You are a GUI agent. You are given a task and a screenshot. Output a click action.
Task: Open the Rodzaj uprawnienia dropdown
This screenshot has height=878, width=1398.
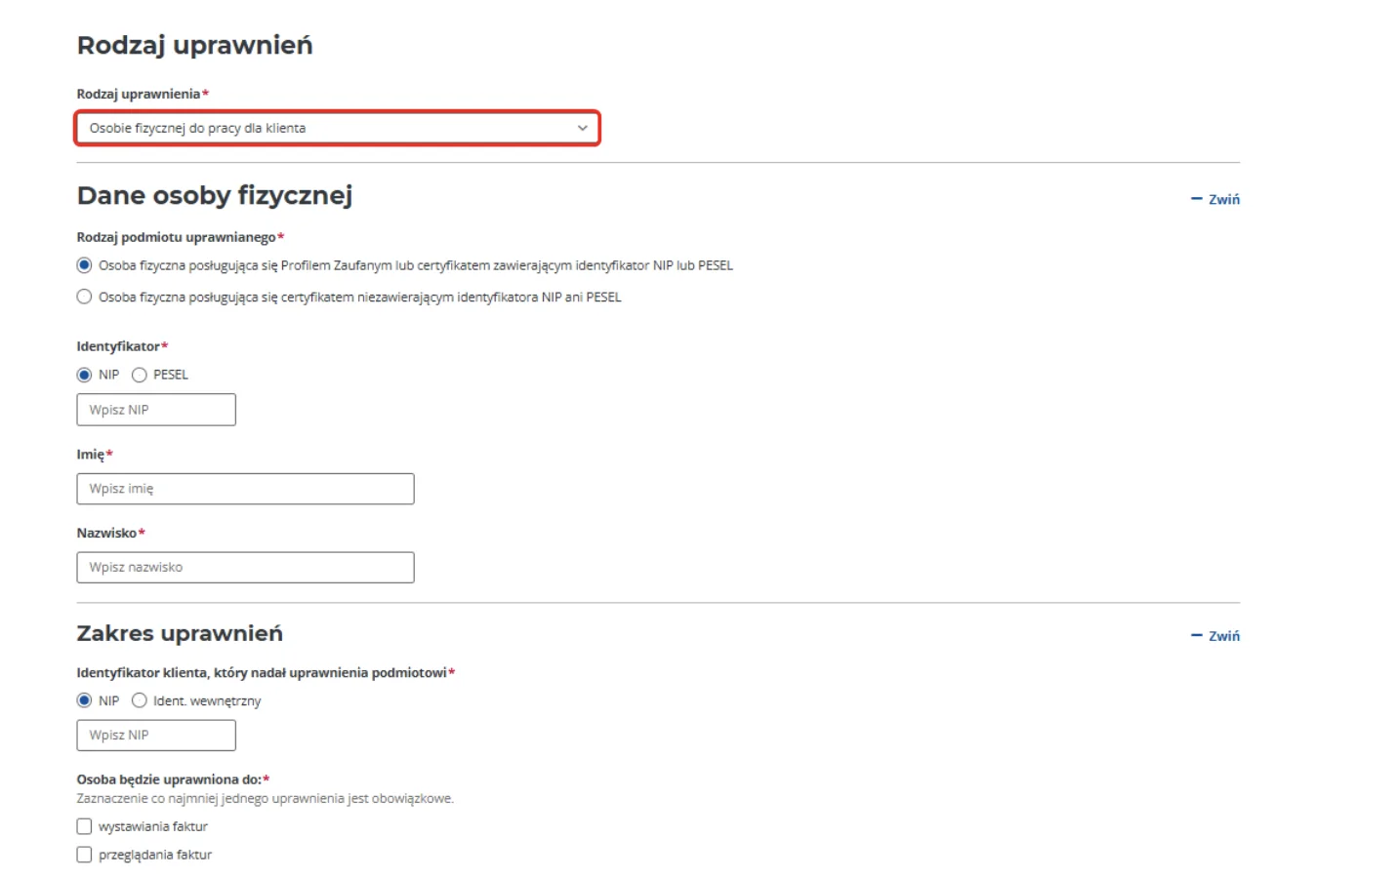coord(337,128)
